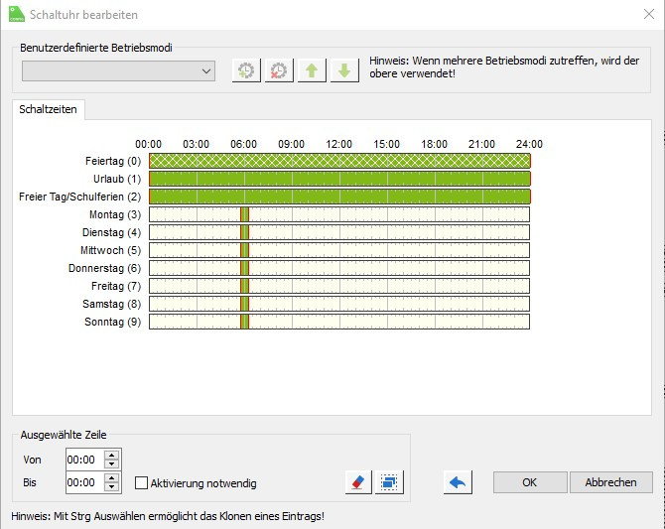Viewport: 665px width, 529px height.
Task: Select the Freier Tag/Schulferien (2) time bar
Action: pos(339,197)
